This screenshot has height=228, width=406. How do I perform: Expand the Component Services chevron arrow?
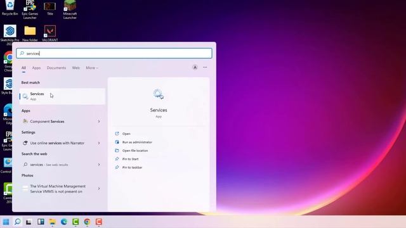click(x=99, y=121)
